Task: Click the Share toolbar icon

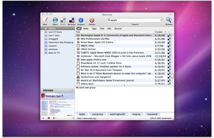Action: click(63, 20)
